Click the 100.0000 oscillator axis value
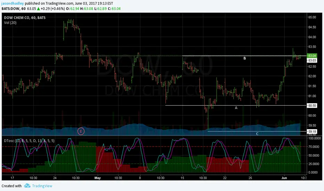The image size is (324, 191). tap(315, 138)
